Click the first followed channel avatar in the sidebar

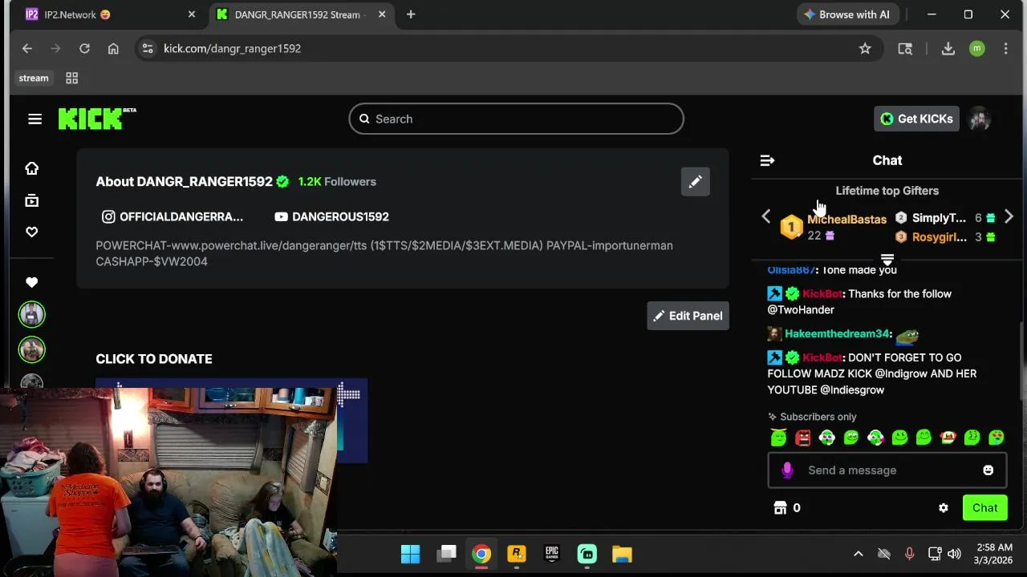point(32,314)
